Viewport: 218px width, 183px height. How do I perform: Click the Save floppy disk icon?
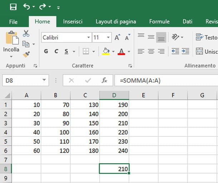coord(13,7)
